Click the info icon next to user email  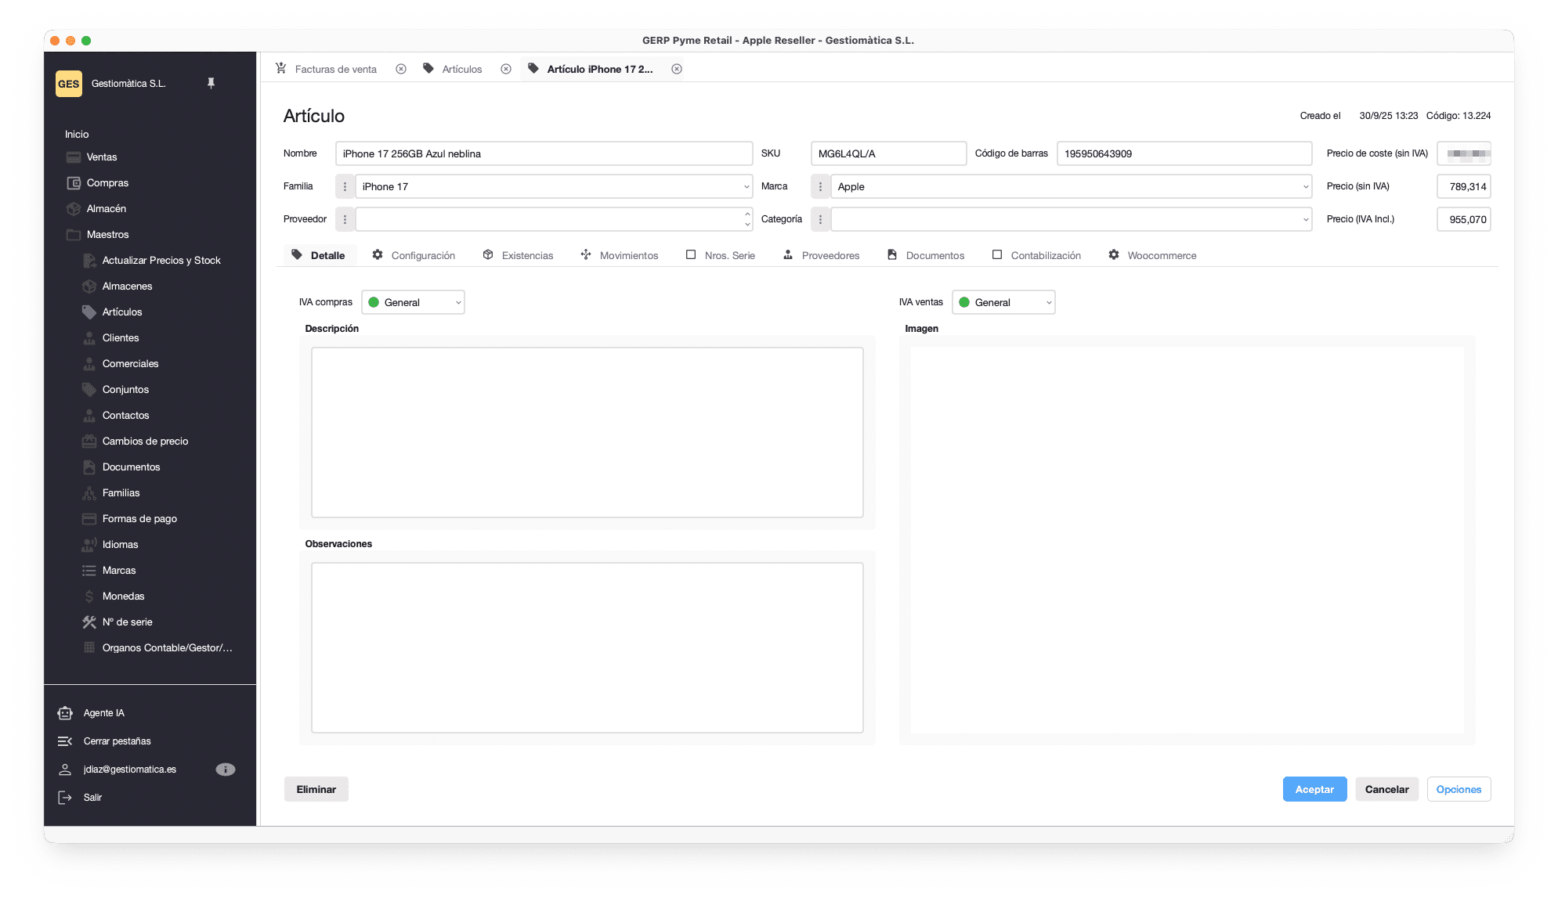click(x=225, y=769)
